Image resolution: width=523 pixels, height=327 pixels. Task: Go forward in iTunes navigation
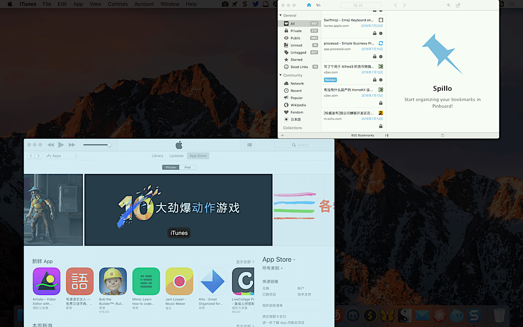[x=39, y=156]
